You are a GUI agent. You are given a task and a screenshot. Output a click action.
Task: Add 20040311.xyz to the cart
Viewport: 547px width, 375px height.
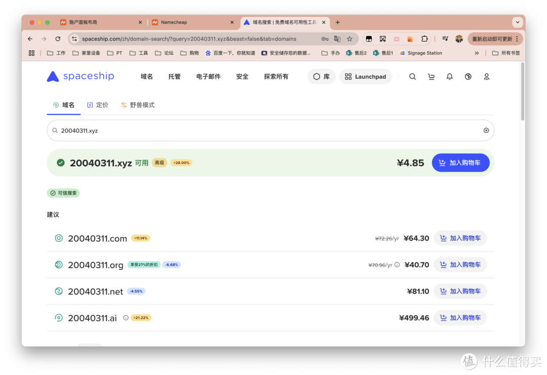coord(460,162)
